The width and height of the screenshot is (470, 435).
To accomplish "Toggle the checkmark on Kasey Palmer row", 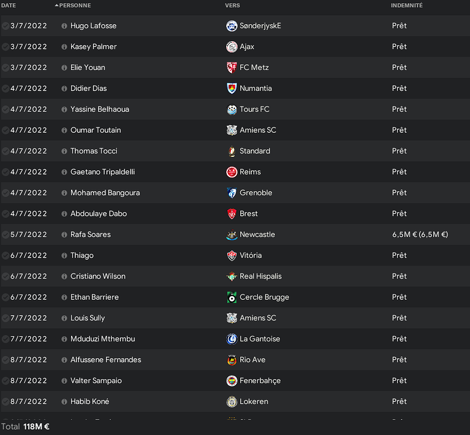I will coord(5,47).
